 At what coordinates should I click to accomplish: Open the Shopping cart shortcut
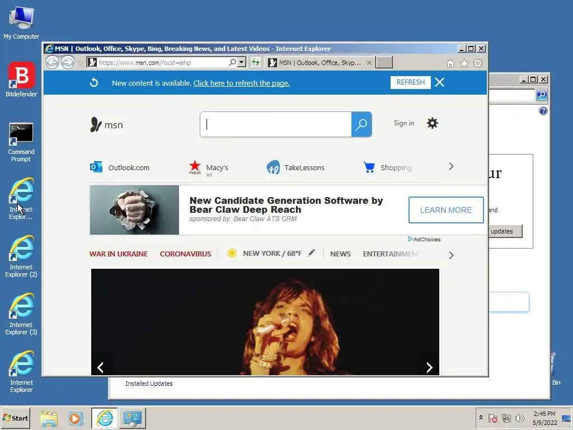pyautogui.click(x=387, y=167)
